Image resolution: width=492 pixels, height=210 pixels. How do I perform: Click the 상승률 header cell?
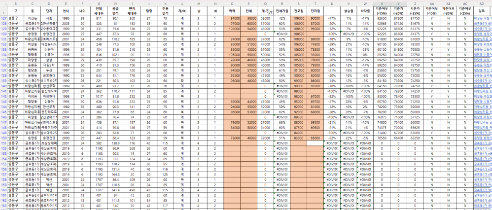(348, 11)
